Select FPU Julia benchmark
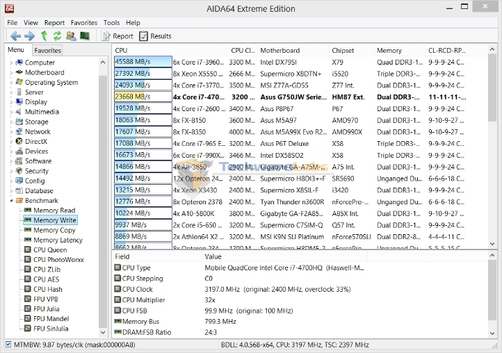Image resolution: width=502 pixels, height=353 pixels. 46,309
